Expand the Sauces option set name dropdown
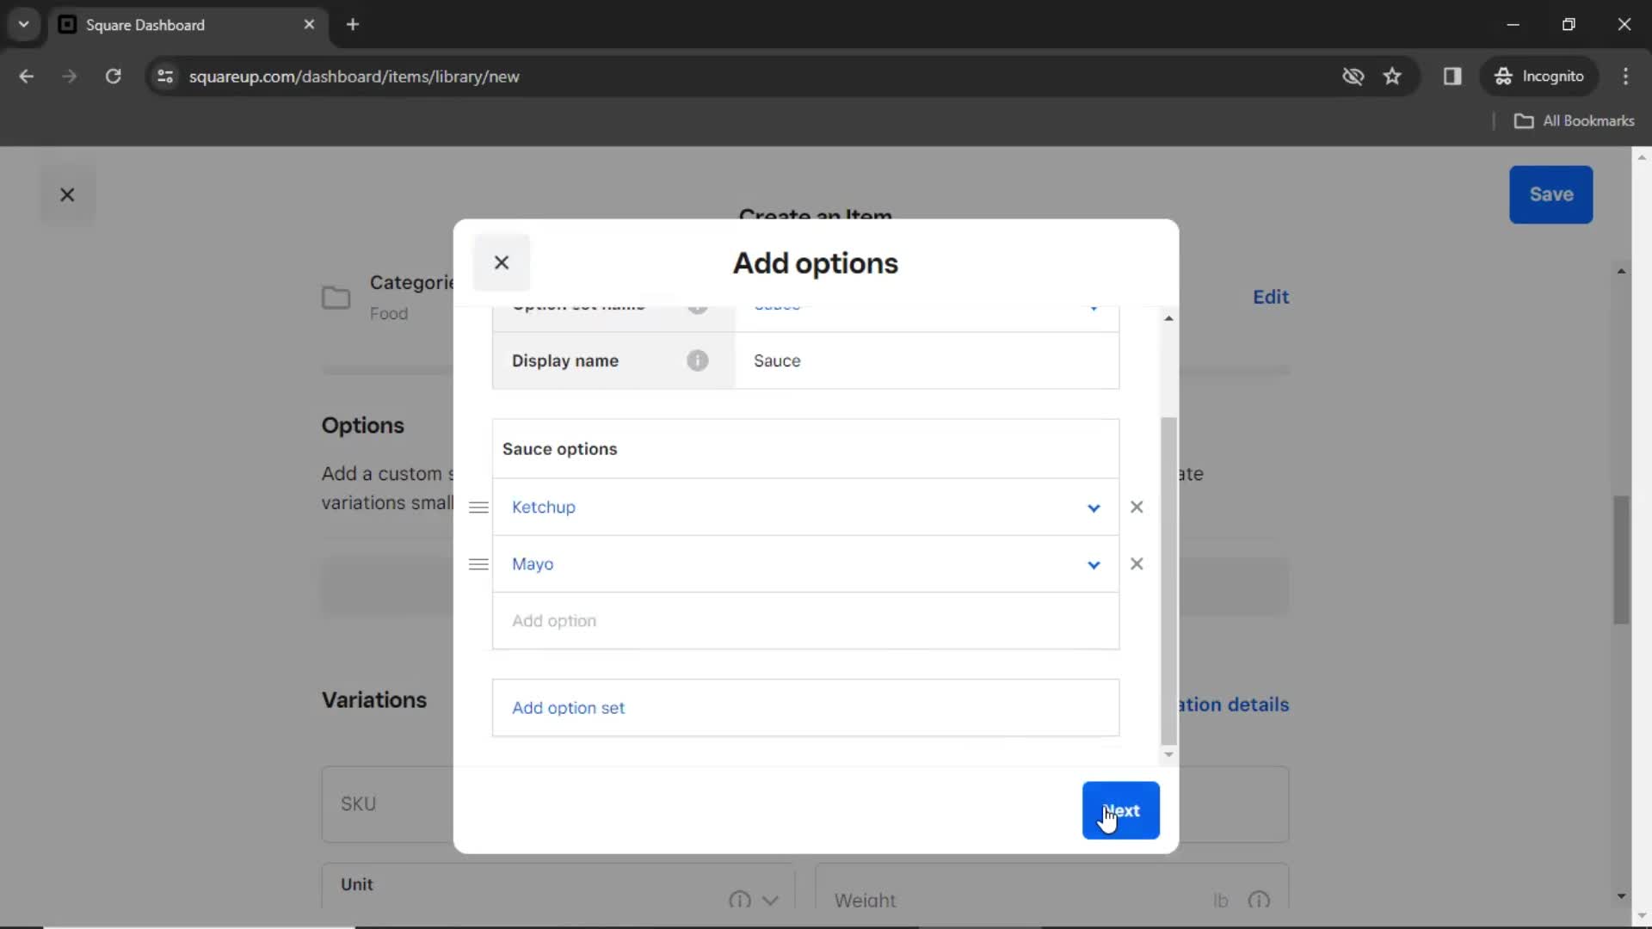Screen dimensions: 1652x929 point(1092,304)
